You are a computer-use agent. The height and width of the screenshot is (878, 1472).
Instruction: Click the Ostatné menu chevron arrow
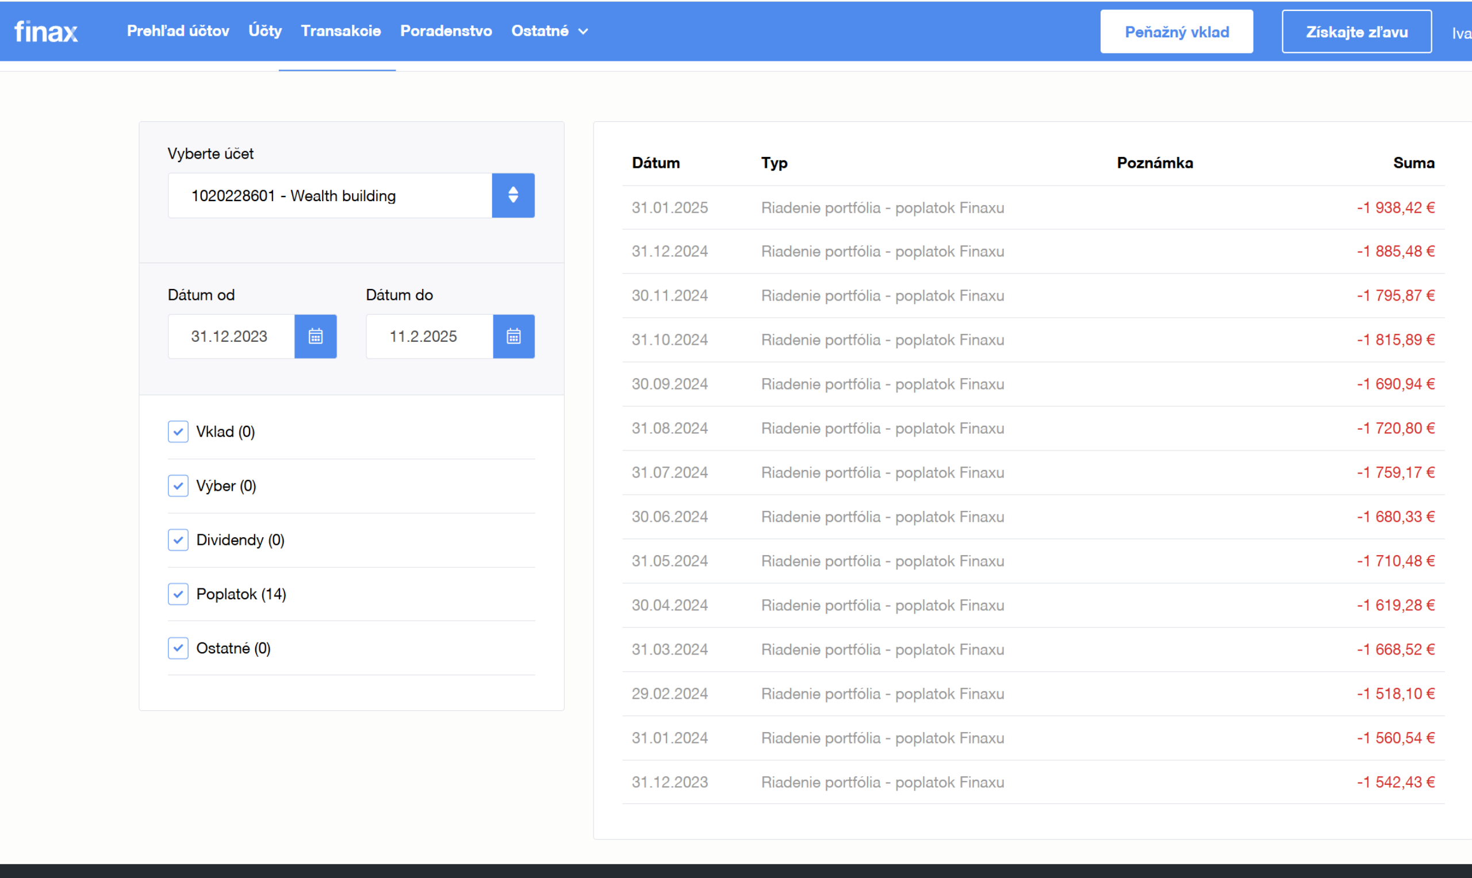(583, 32)
